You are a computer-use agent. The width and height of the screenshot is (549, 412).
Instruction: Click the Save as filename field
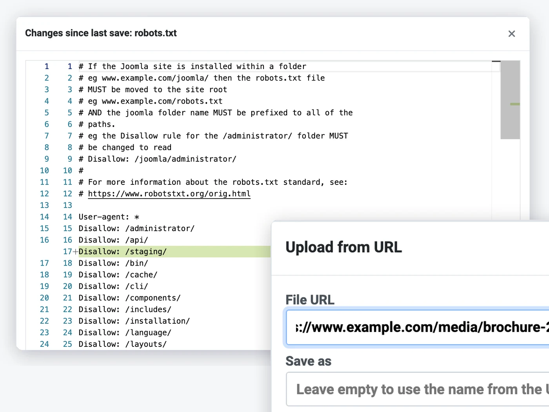click(418, 389)
